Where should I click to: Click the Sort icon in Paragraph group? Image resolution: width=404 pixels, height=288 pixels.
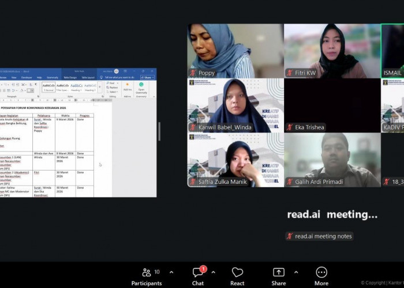(30, 85)
